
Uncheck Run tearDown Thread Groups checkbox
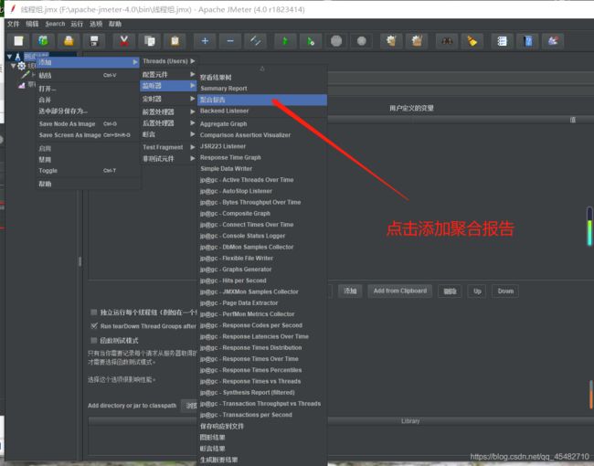93,326
